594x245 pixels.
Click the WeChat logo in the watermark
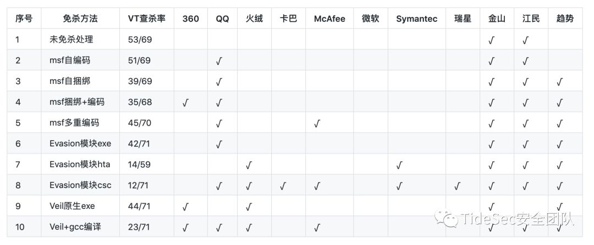447,219
